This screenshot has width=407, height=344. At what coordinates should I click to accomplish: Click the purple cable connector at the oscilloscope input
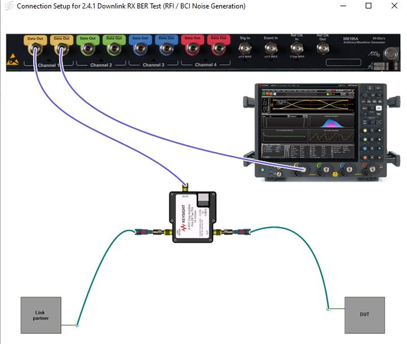click(x=303, y=170)
